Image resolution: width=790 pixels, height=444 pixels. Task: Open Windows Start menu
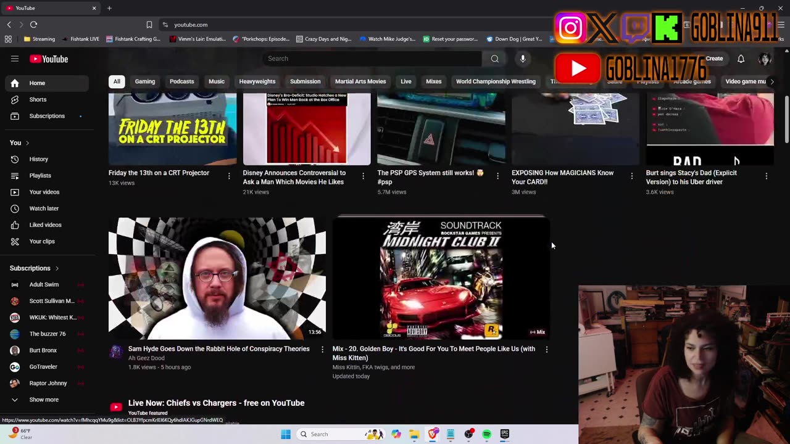tap(286, 434)
